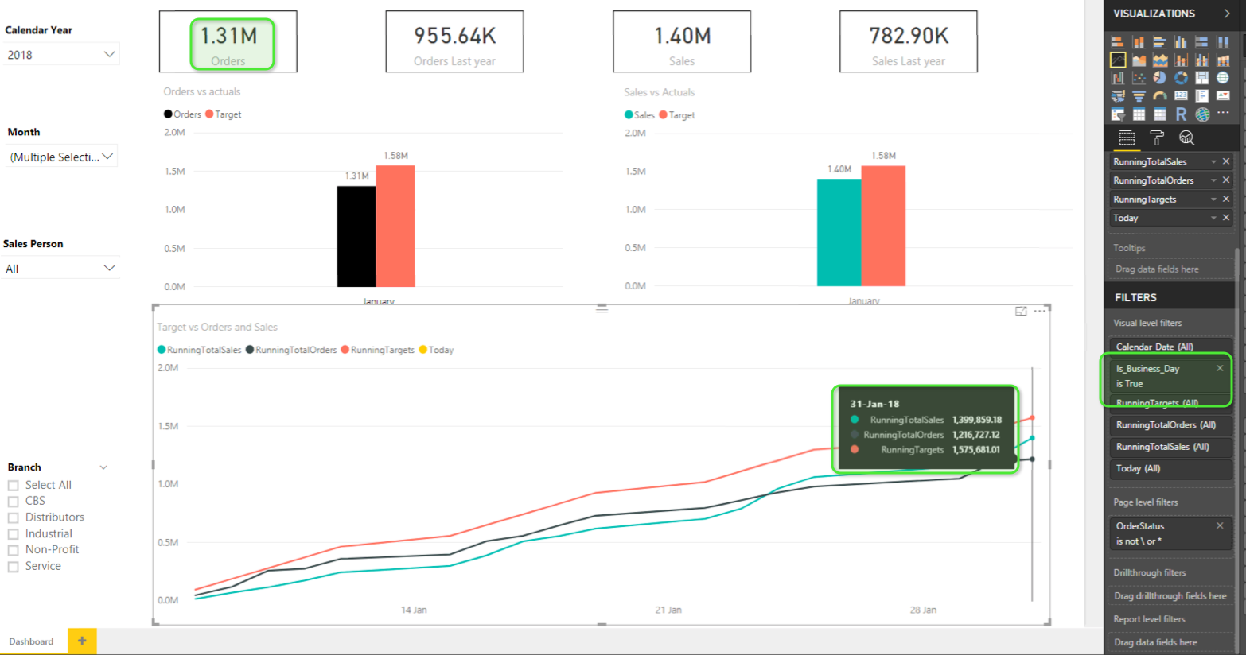Insert a gauge visualization
Screen dimensions: 1246x655
[x=1160, y=96]
